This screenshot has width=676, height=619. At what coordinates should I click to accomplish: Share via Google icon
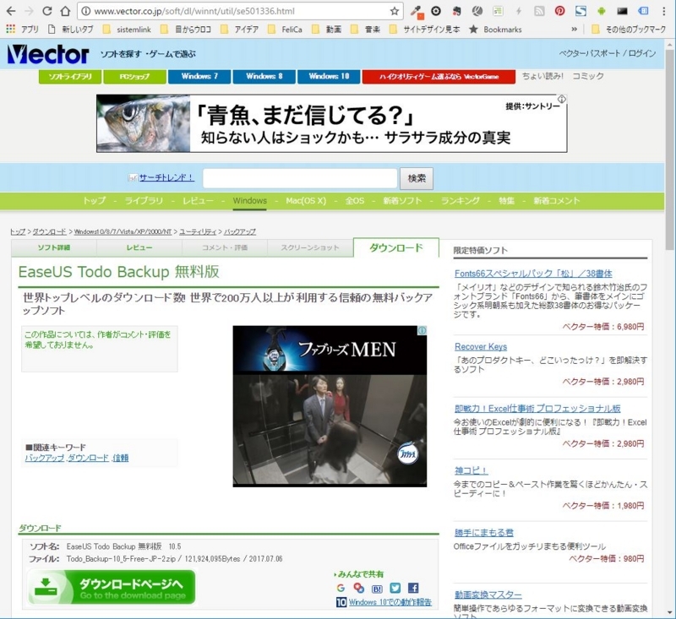[x=341, y=588]
